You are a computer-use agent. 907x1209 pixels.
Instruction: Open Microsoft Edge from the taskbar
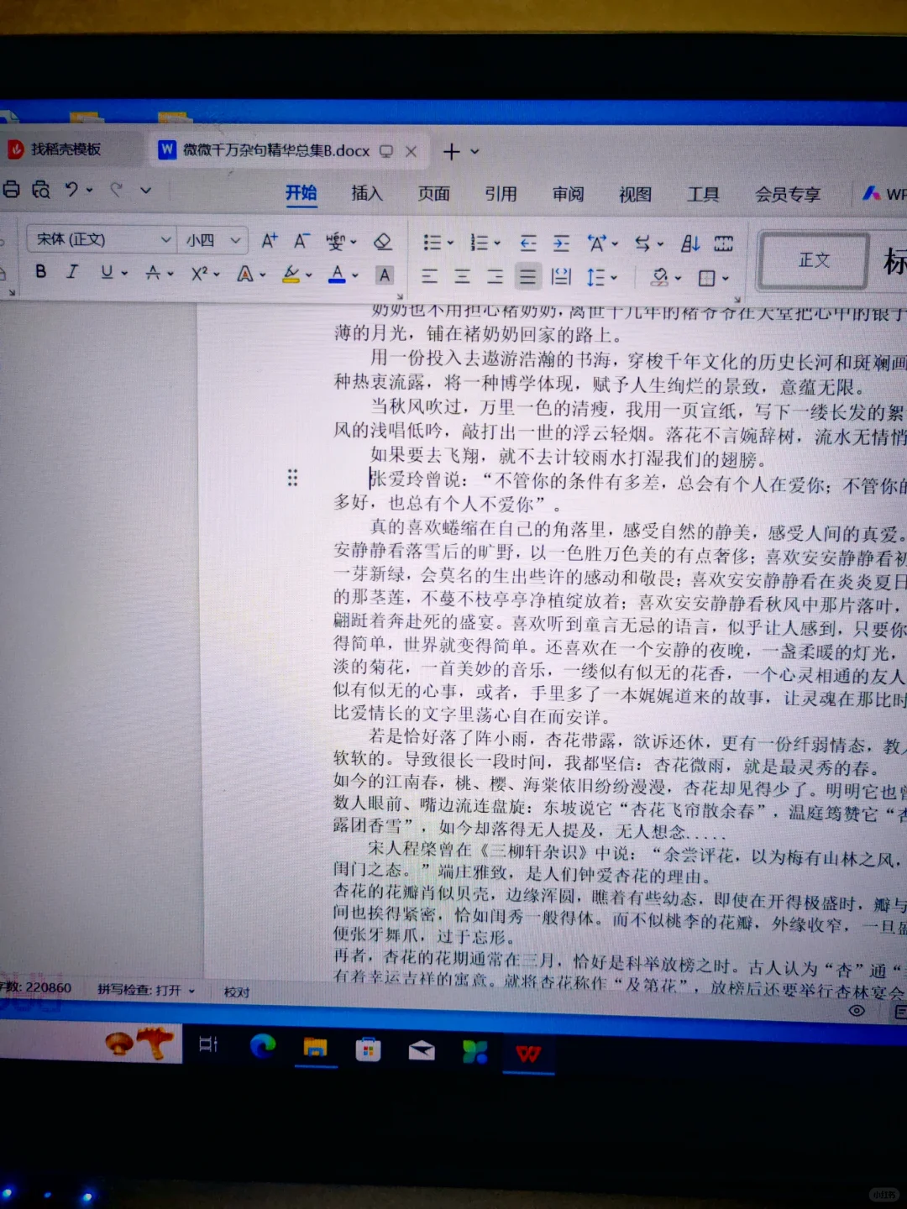click(263, 1045)
